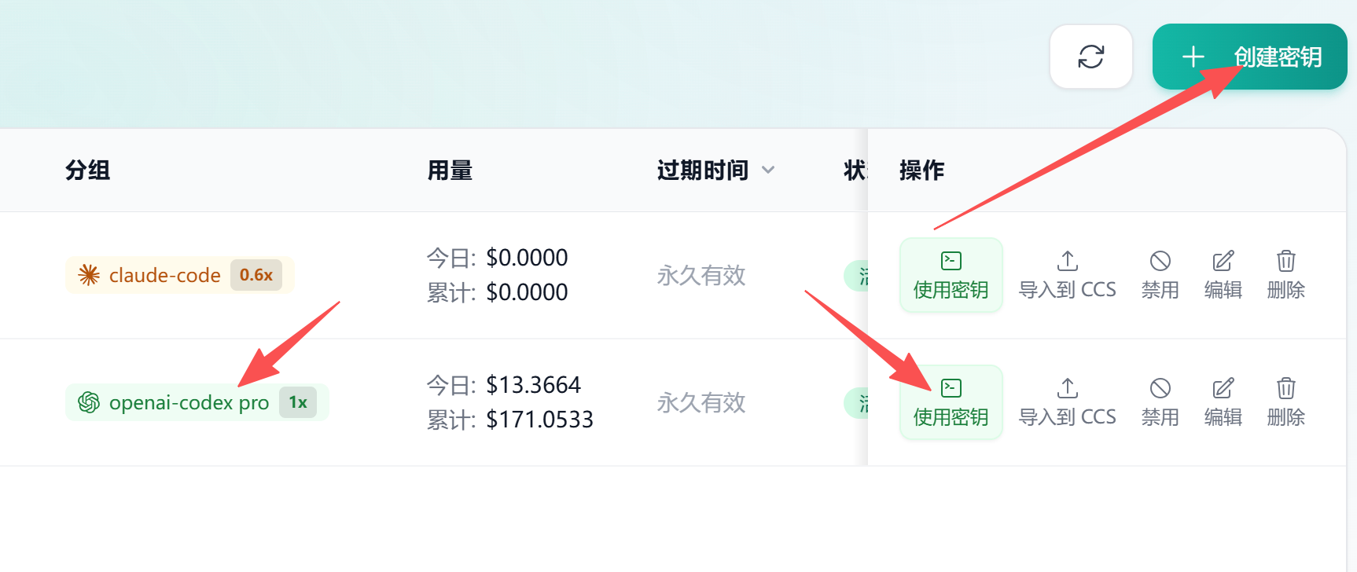The width and height of the screenshot is (1357, 572).
Task: Click the 用量 column header
Action: point(450,170)
